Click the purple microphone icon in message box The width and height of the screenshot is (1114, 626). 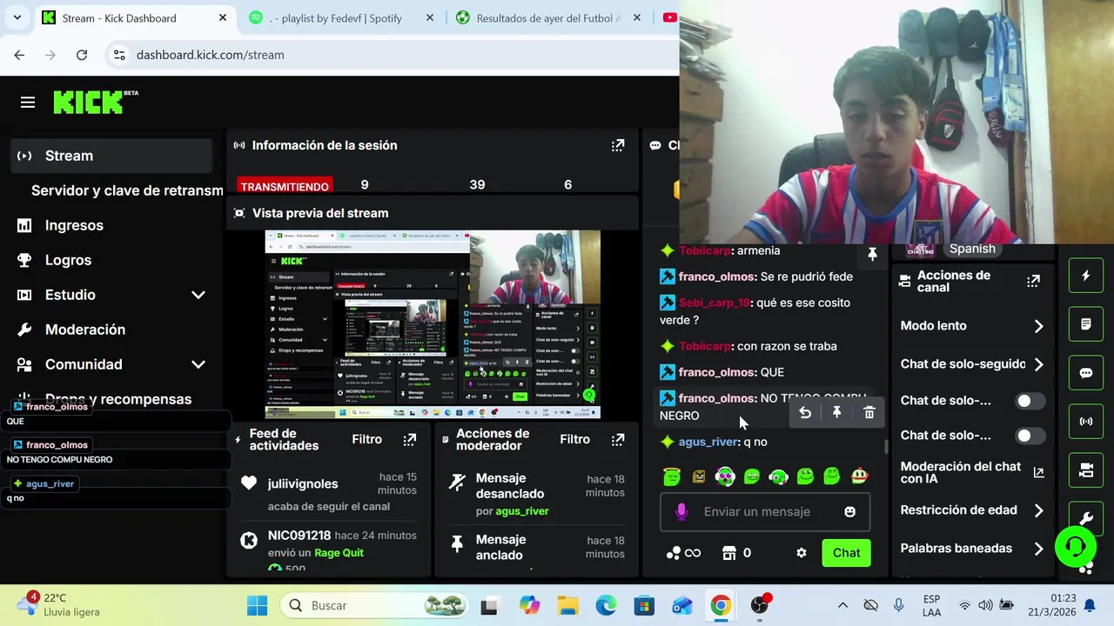[x=681, y=512]
